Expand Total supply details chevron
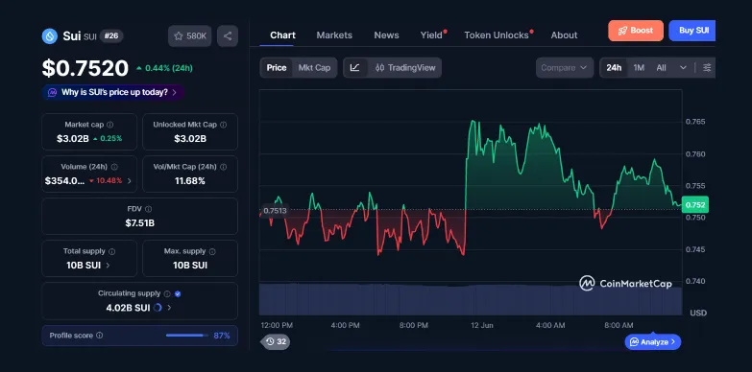Image resolution: width=752 pixels, height=372 pixels. [108, 266]
